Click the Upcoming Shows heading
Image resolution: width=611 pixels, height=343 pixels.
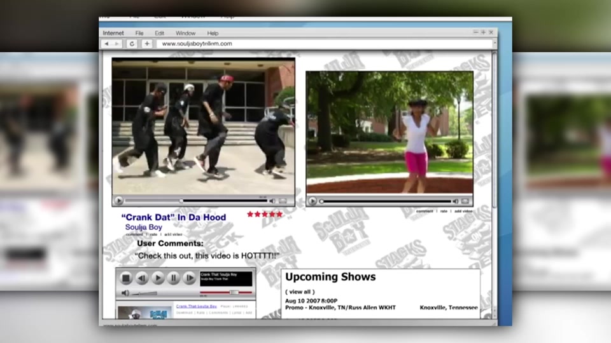[x=330, y=277]
